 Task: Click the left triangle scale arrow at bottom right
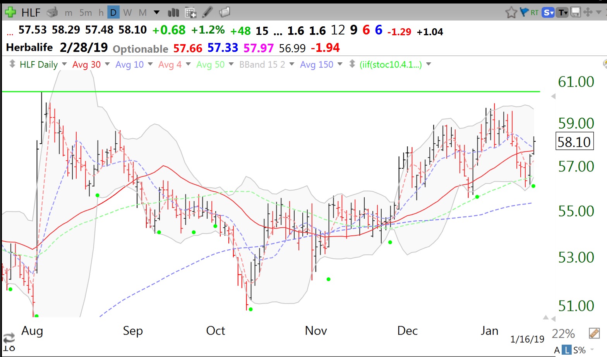click(x=554, y=319)
